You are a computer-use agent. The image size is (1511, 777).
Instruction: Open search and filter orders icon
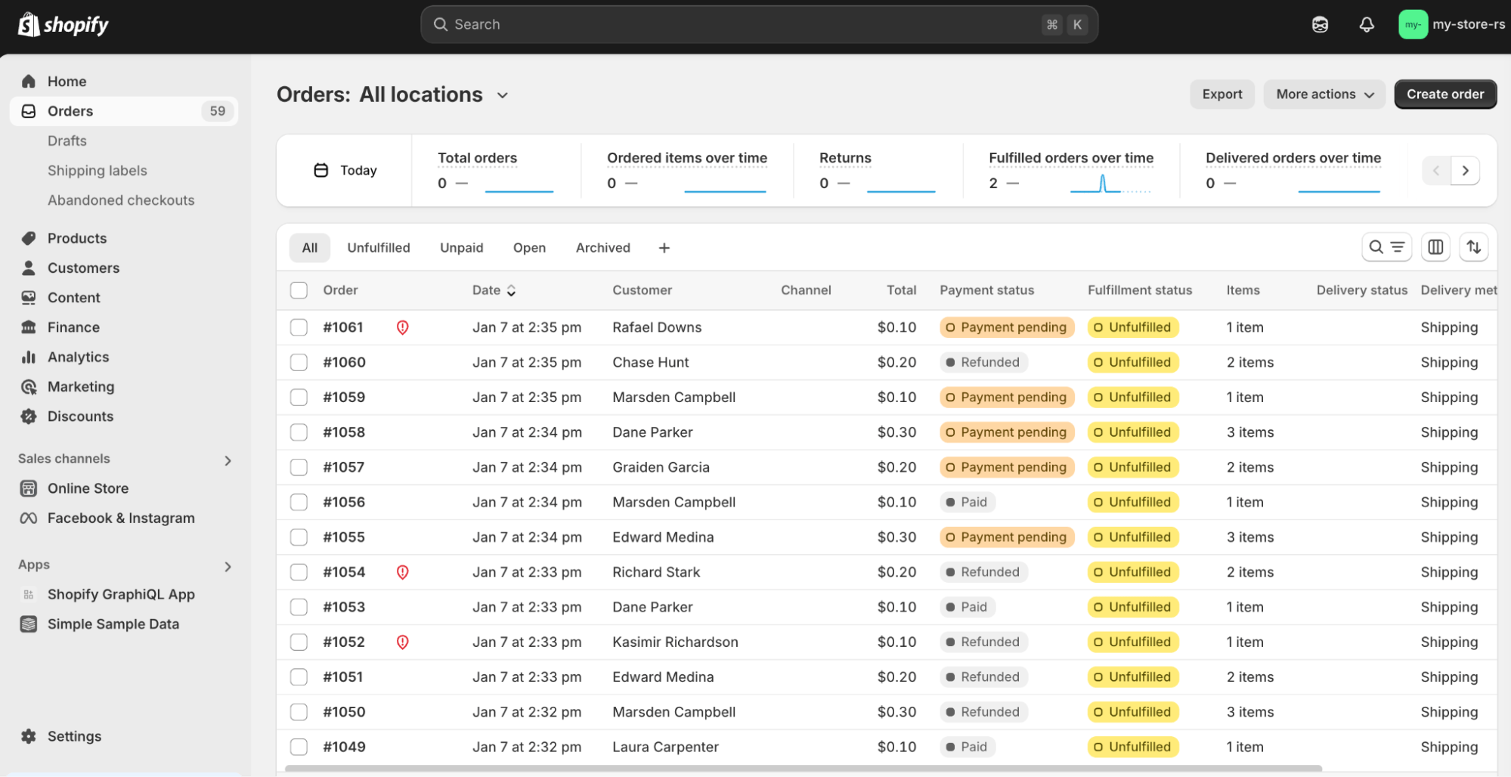pyautogui.click(x=1386, y=247)
